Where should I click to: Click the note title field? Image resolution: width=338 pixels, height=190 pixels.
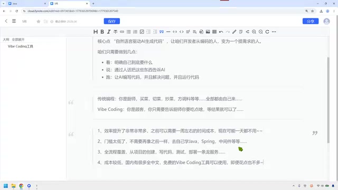coord(24,21)
